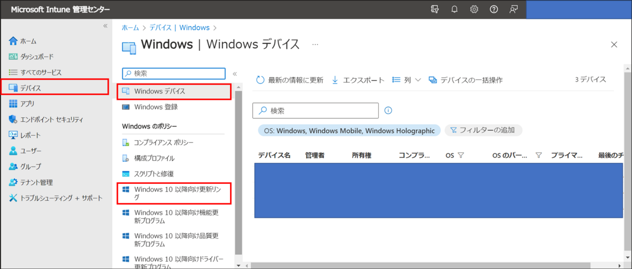Click the ホーム breadcrumb link
632x269 pixels.
(130, 27)
